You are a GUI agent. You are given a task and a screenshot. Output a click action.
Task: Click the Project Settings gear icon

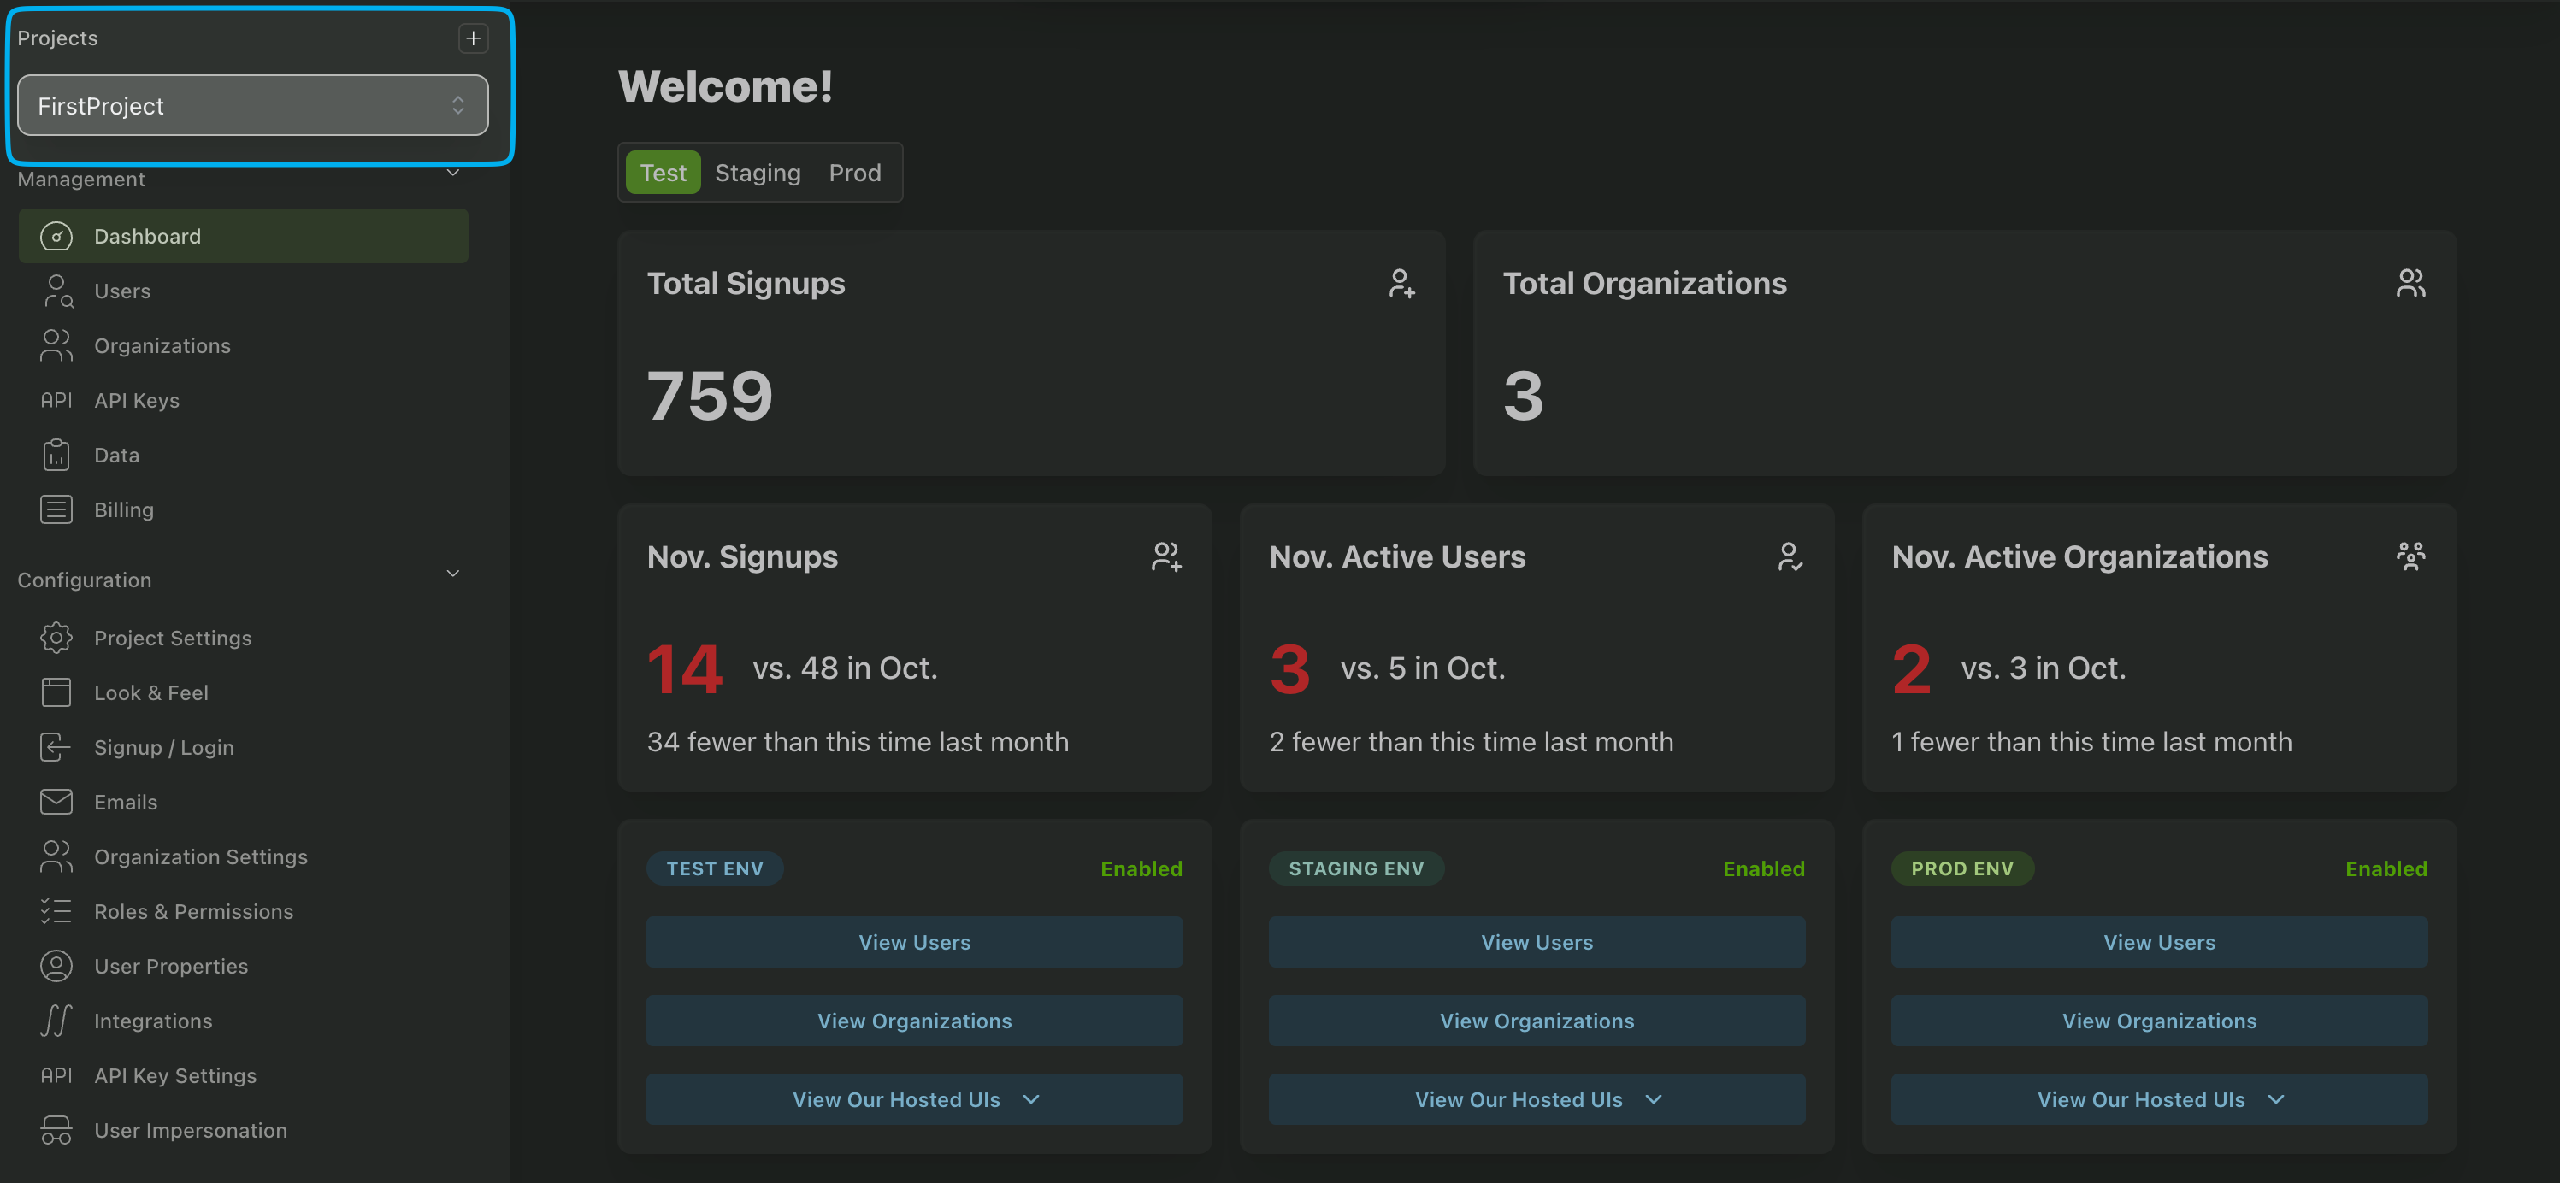(x=56, y=638)
